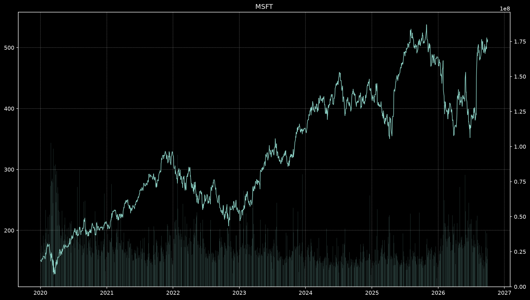Click the 0.25 volume axis label

520,252
